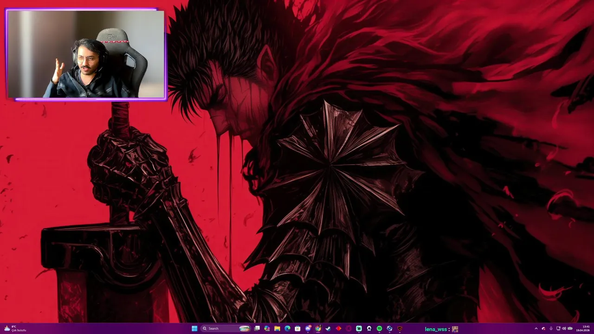Click the search highlight image in Search box
594x334 pixels.
click(245, 328)
